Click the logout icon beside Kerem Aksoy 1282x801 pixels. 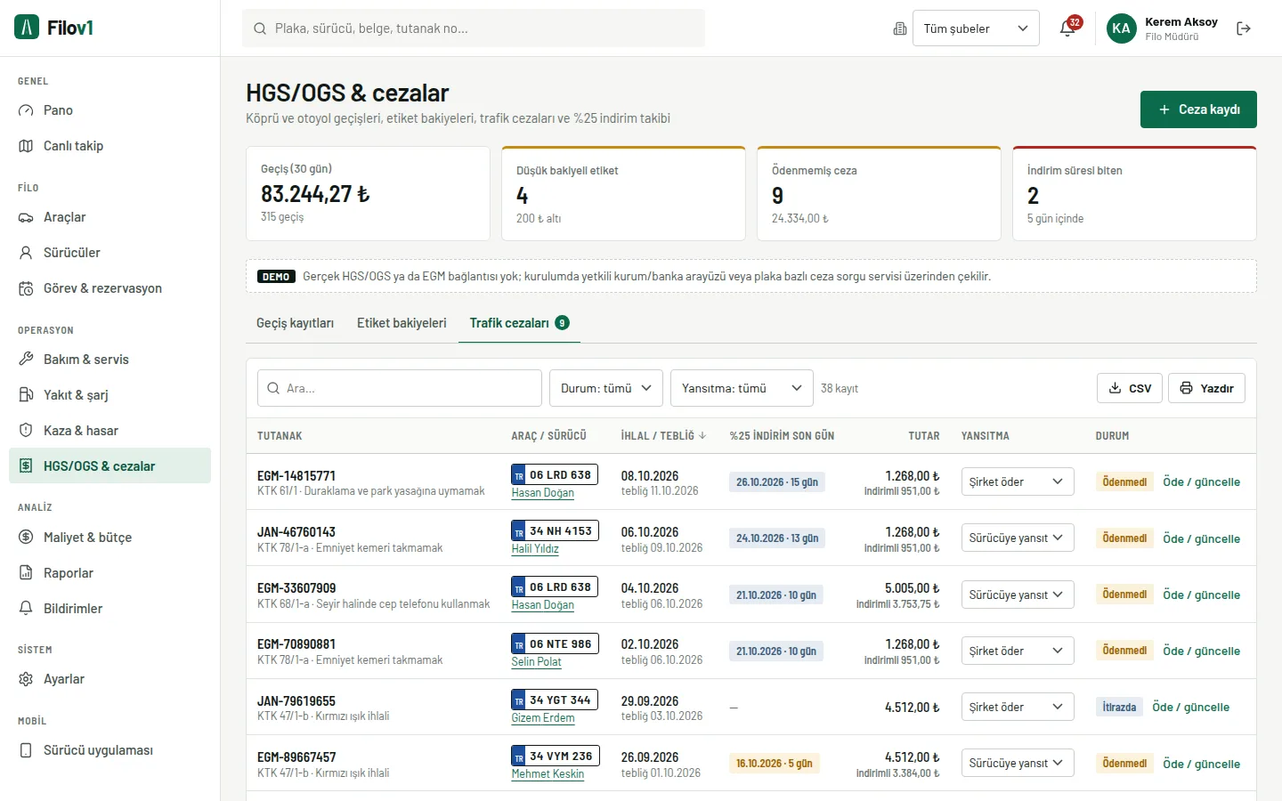coord(1244,28)
